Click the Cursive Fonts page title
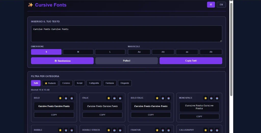Screen dimensions: 261x133 [x=51, y=5]
